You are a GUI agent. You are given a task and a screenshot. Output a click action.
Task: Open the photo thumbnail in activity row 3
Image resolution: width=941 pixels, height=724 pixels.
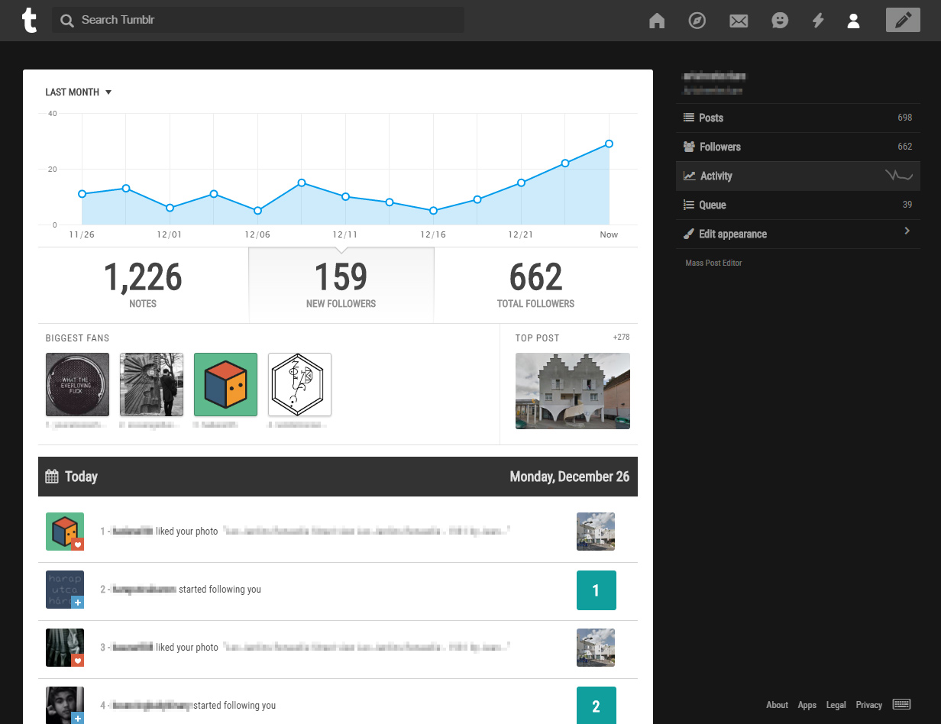[596, 648]
